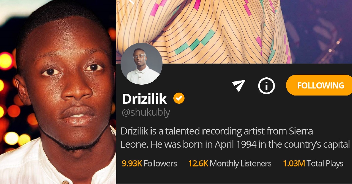Open the info circle icon

pos(266,86)
